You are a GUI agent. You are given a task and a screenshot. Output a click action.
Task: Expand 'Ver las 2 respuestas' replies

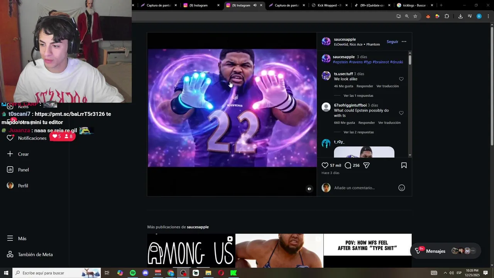click(x=359, y=132)
